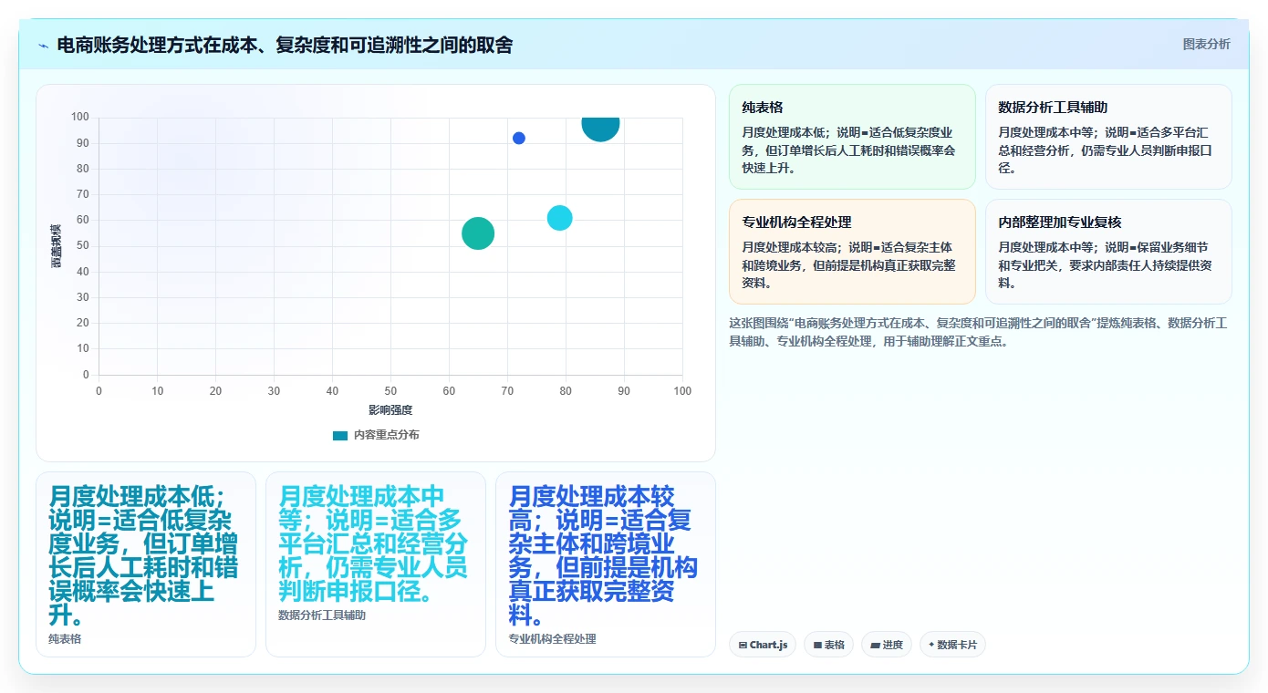Click the 影响强度 x-axis title
1268x693 pixels.
pyautogui.click(x=390, y=410)
